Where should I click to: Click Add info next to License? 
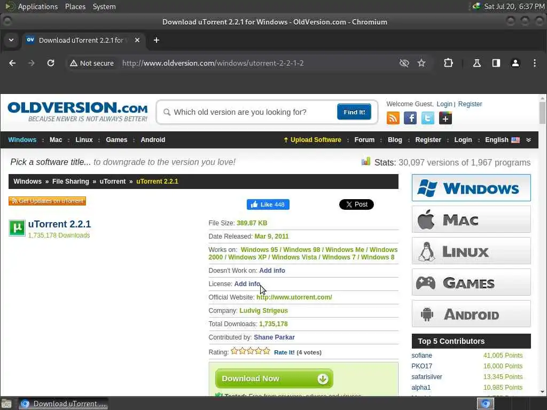tap(247, 284)
